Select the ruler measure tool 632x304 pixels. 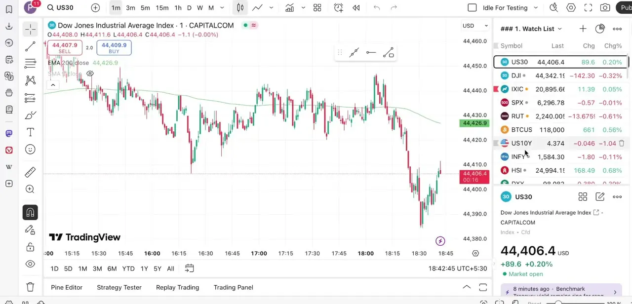tap(30, 172)
